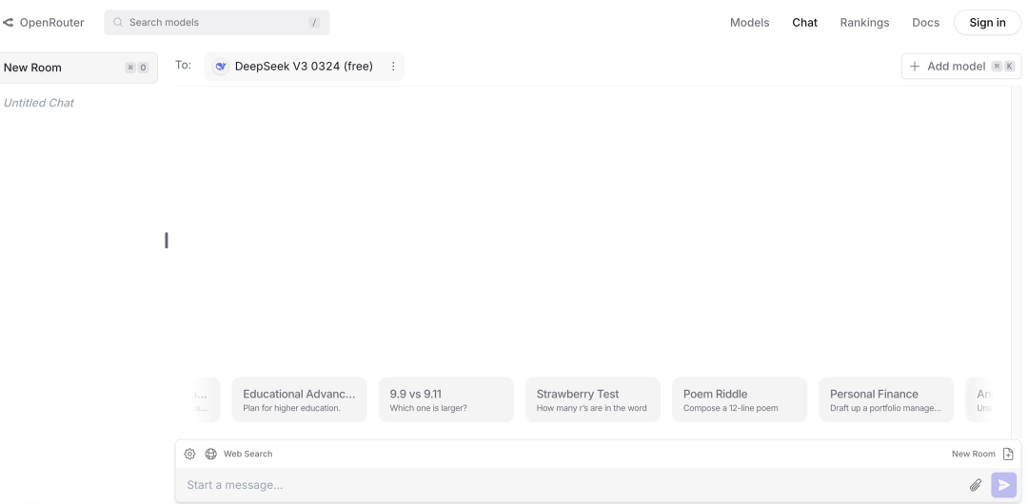Toggle Web Search label

[247, 454]
